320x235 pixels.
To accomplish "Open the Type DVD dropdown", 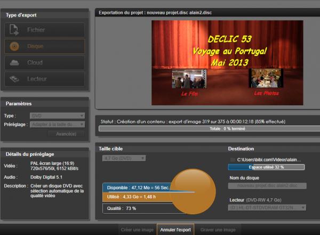I will tap(57, 116).
